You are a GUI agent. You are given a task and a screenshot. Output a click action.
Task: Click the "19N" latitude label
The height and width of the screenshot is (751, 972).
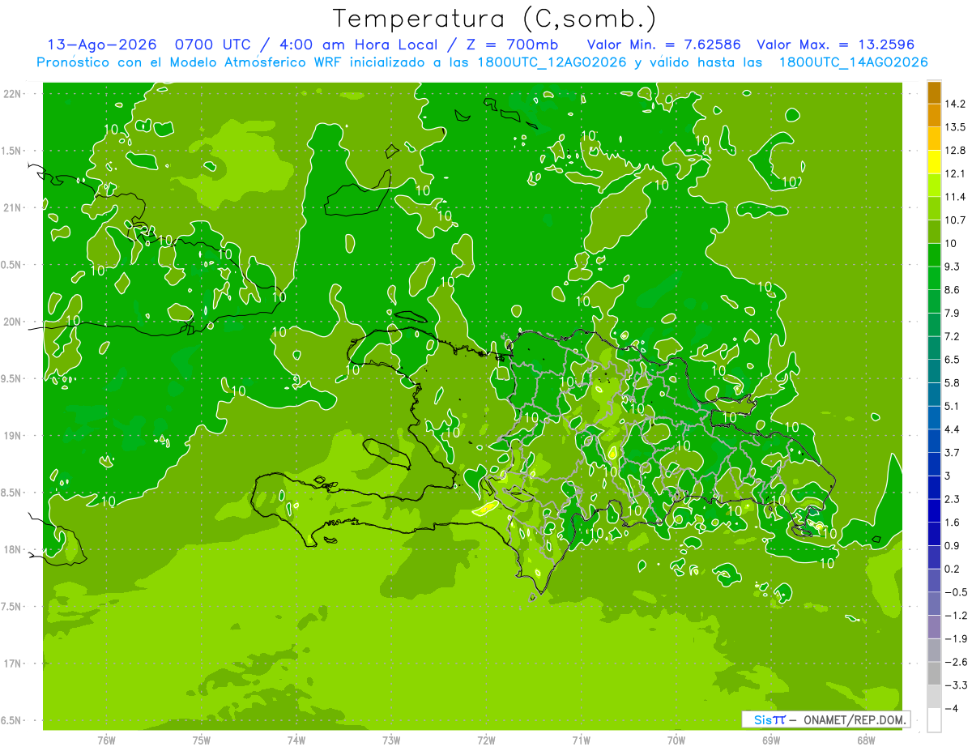click(x=13, y=436)
